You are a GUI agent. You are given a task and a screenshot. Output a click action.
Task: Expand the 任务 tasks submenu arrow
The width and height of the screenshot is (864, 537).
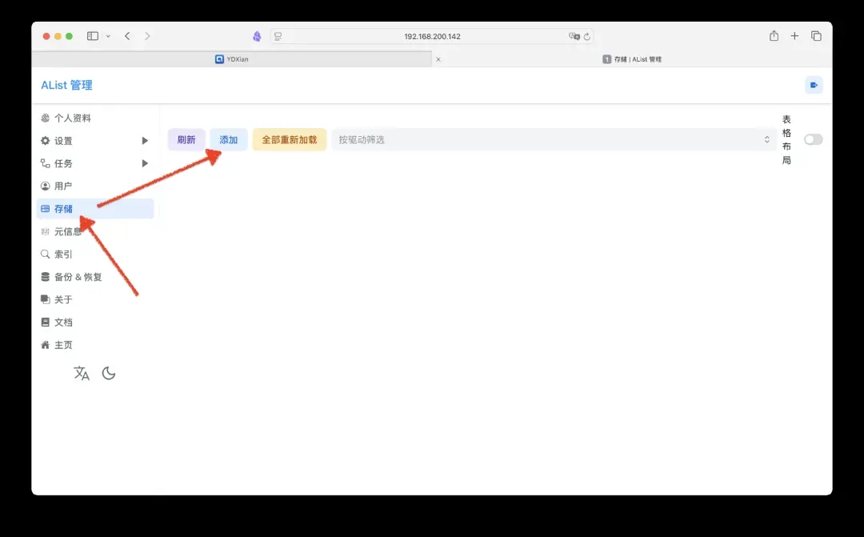(145, 163)
